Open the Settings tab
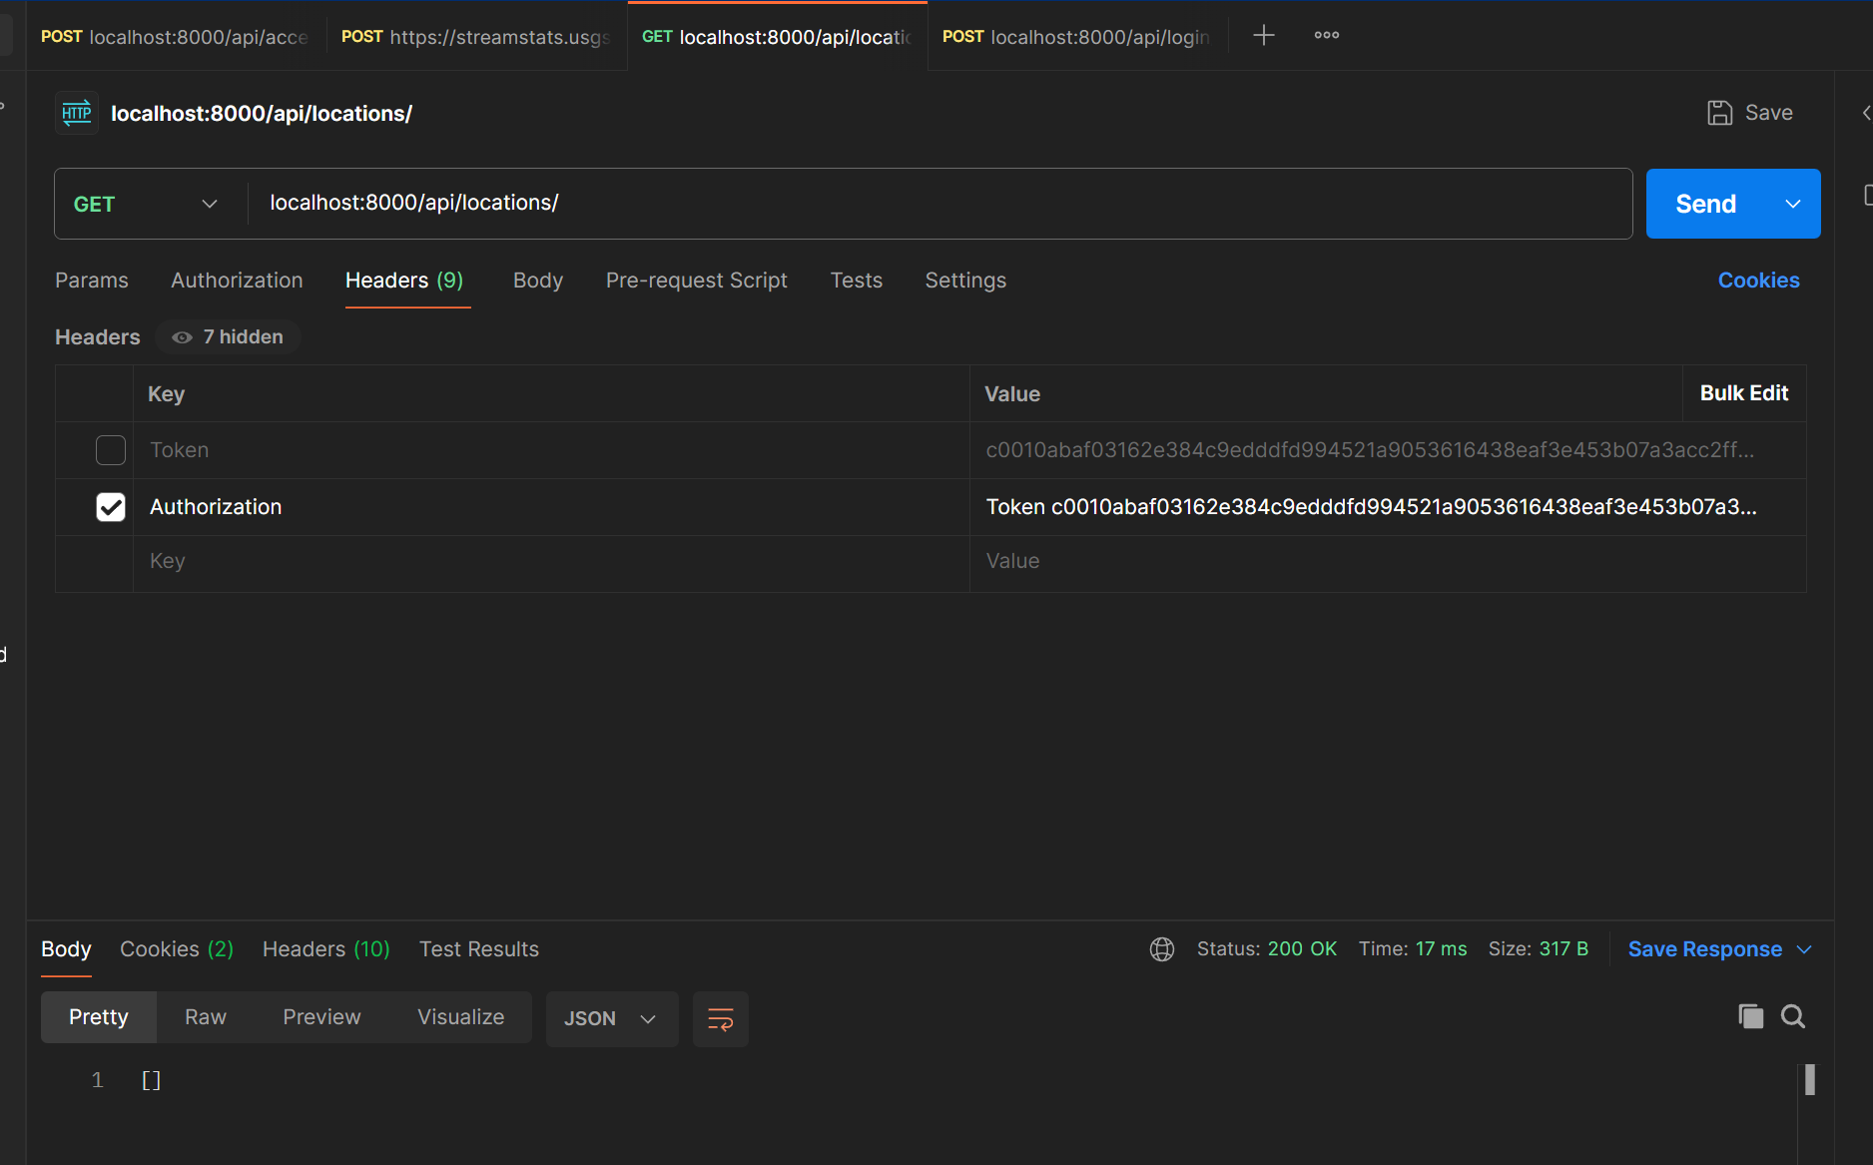 [x=965, y=281]
